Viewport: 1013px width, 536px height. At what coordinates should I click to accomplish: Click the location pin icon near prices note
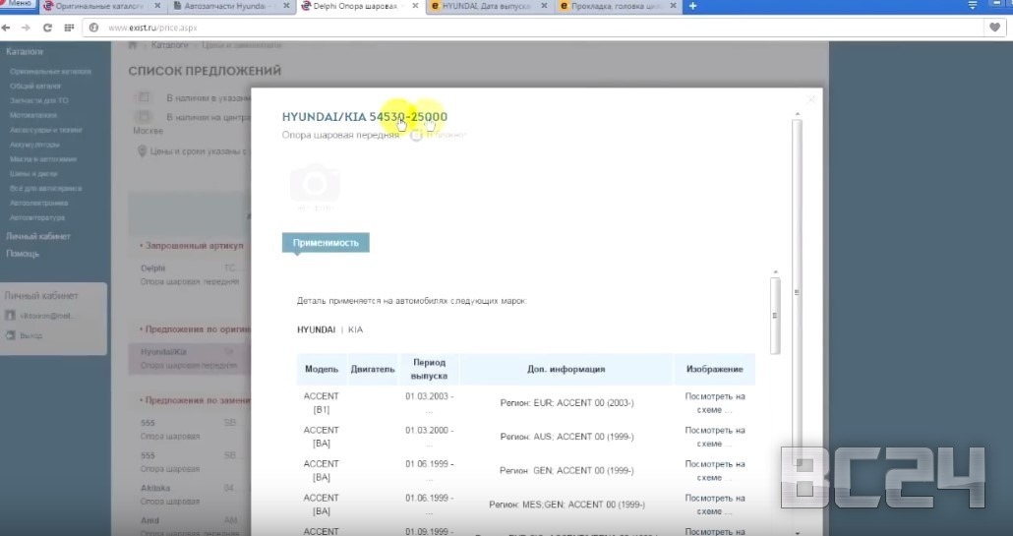(142, 151)
